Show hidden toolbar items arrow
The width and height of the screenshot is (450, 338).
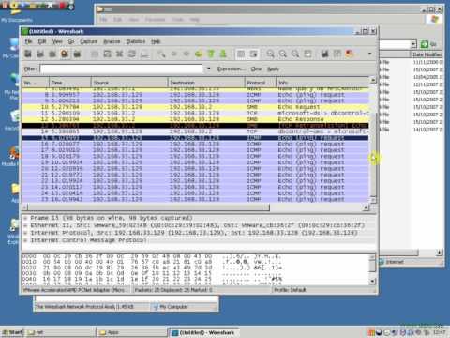tap(369, 54)
